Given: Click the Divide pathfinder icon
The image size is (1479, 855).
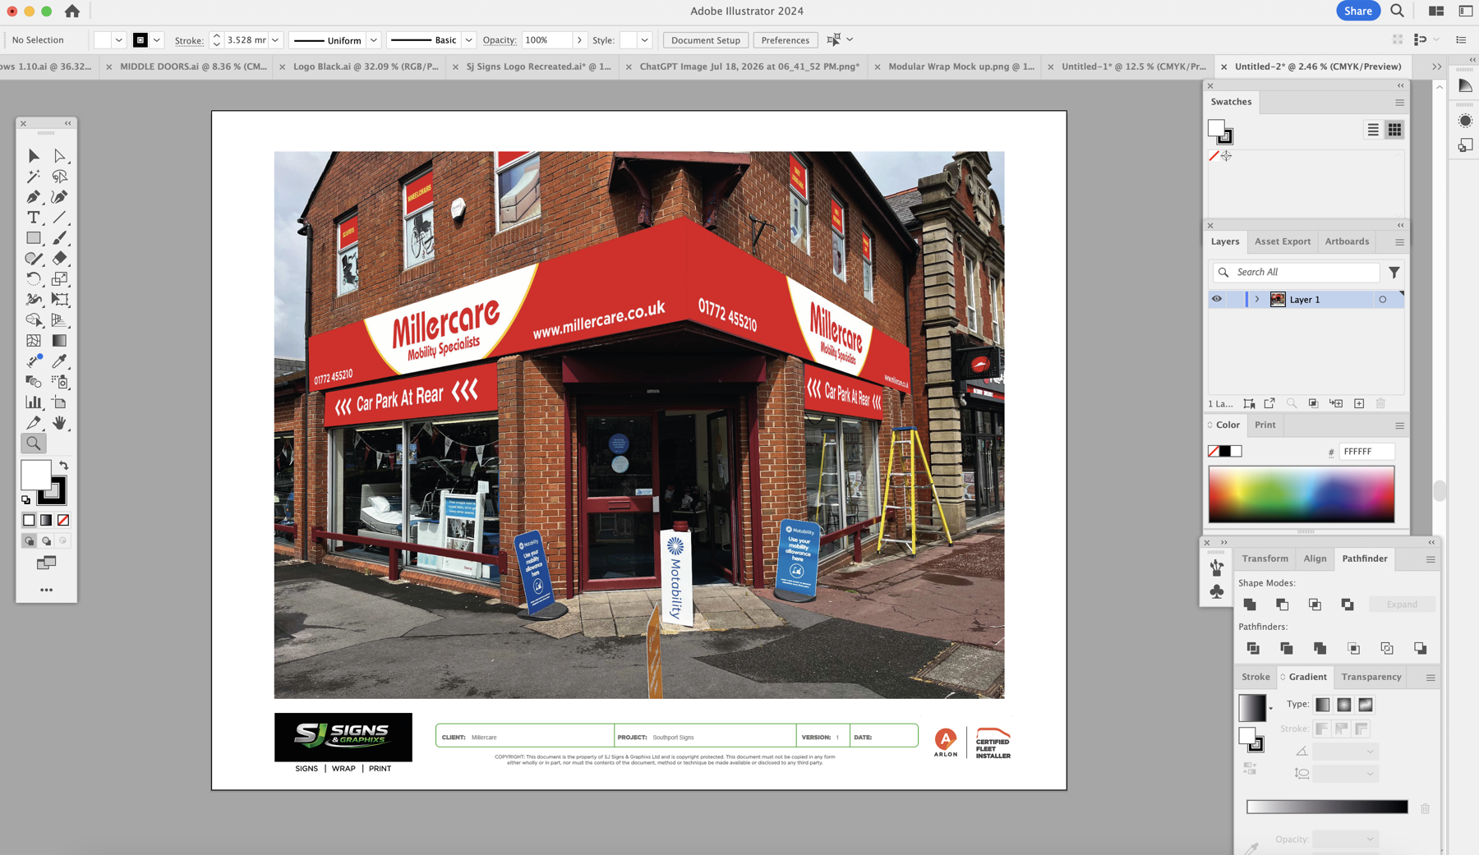Looking at the screenshot, I should [1253, 648].
